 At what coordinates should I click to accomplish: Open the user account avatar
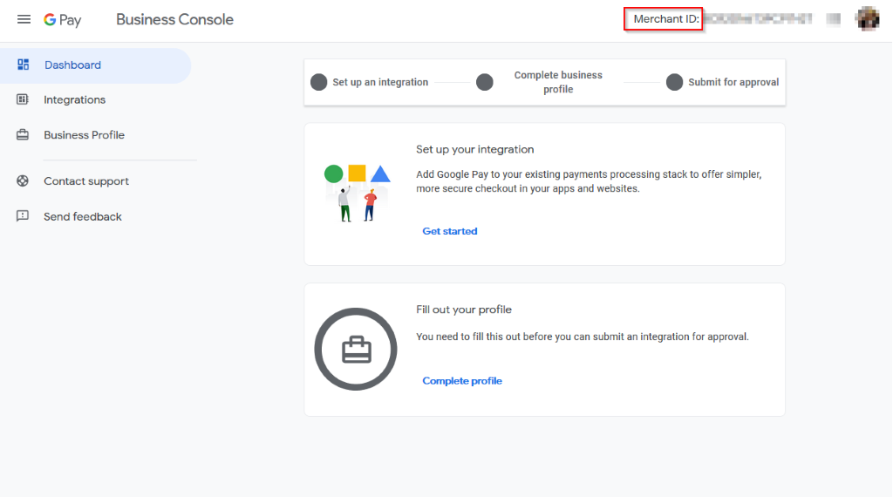(x=868, y=19)
